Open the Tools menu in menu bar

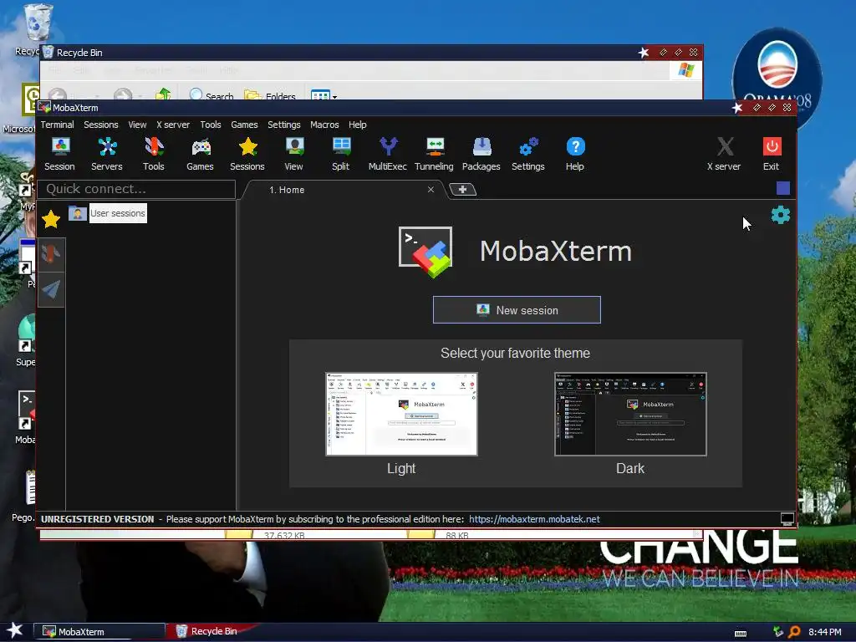point(210,125)
